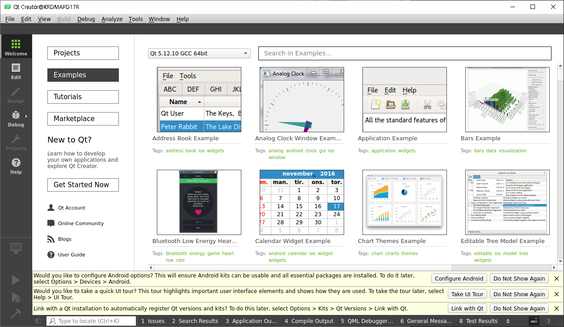Click Configure Android button
Image resolution: width=564 pixels, height=327 pixels.
[x=459, y=278]
